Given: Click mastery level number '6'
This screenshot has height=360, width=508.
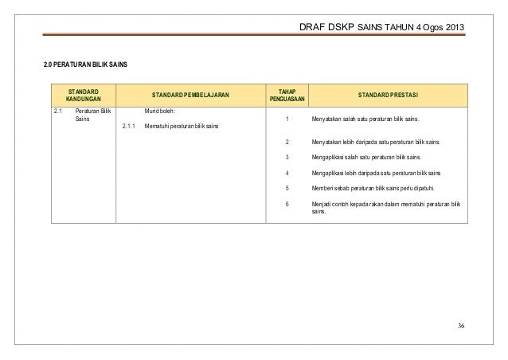Looking at the screenshot, I should point(287,204).
